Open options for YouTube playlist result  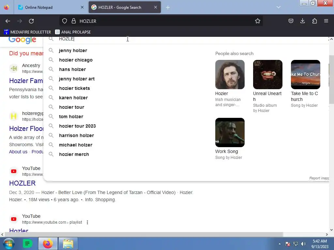point(87,222)
